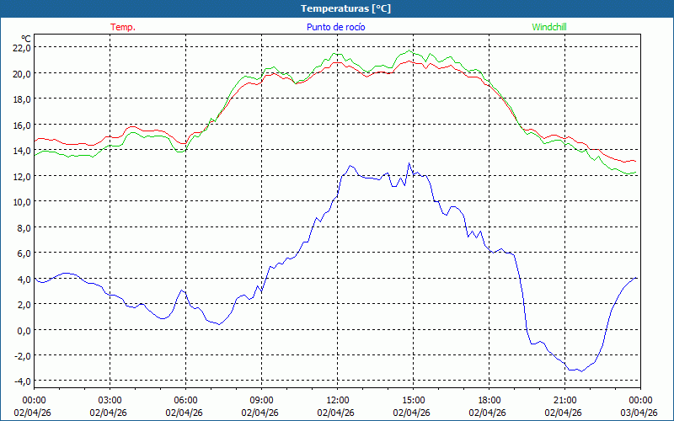Click the -4,0 y-axis value label
The height and width of the screenshot is (421, 674).
tap(22, 381)
